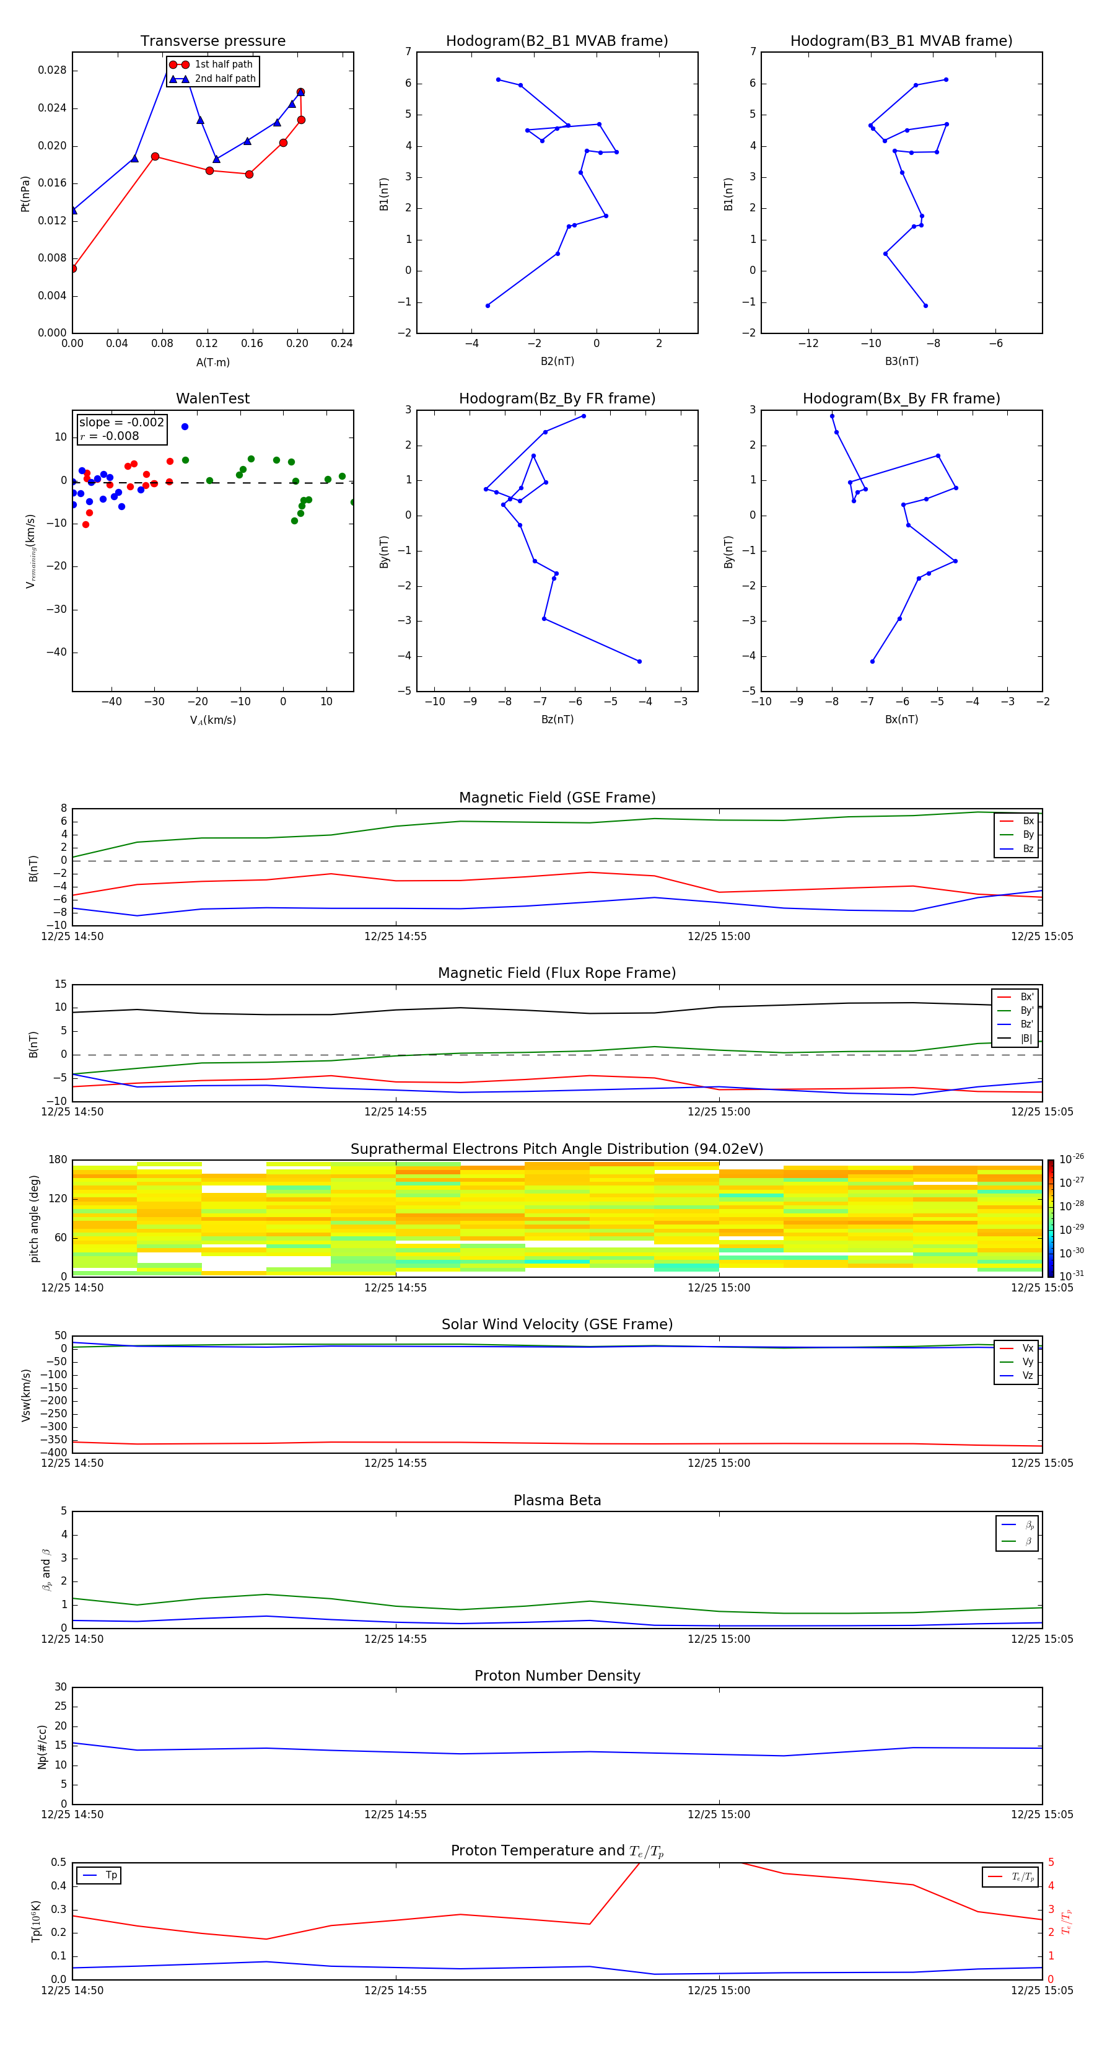Click the Magnetic Field (Flux Rope Frame) title
The width and height of the screenshot is (1115, 2045).
[x=557, y=974]
